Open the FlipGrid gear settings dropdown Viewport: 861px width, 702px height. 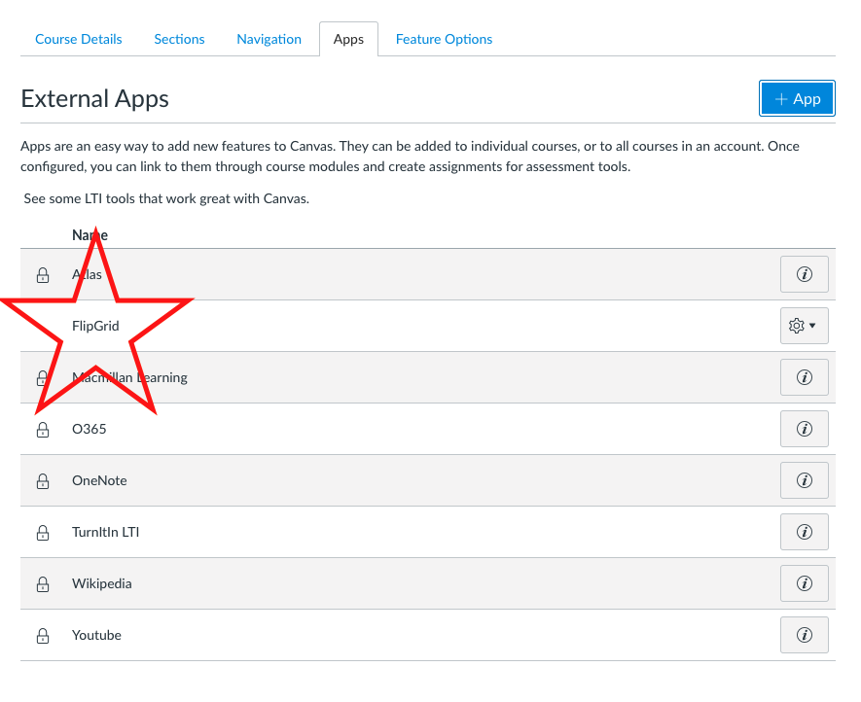click(804, 326)
